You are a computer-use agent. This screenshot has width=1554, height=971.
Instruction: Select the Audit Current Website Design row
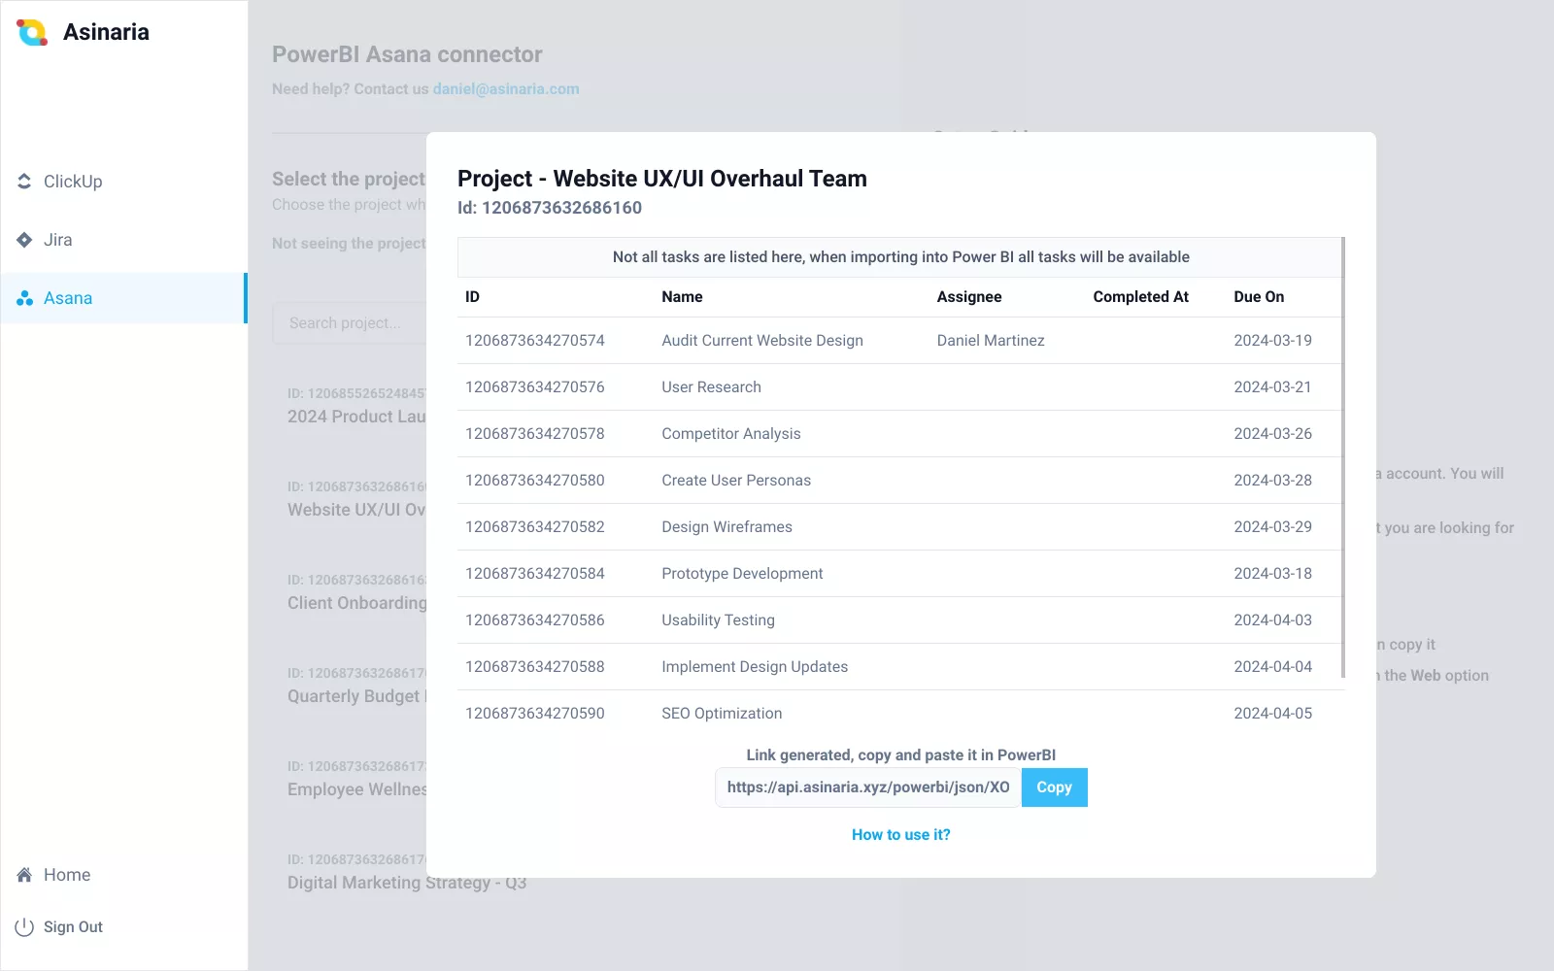[762, 341]
